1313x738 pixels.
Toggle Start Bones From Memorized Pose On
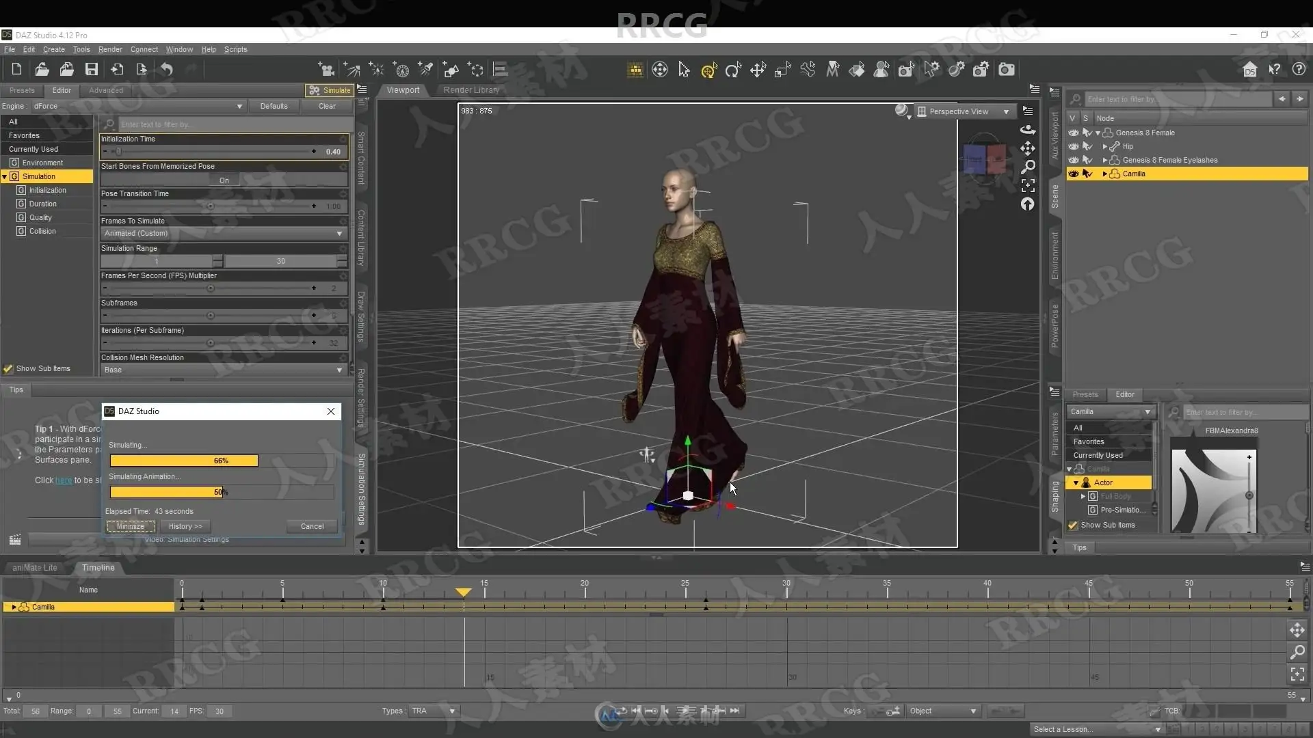pyautogui.click(x=224, y=180)
